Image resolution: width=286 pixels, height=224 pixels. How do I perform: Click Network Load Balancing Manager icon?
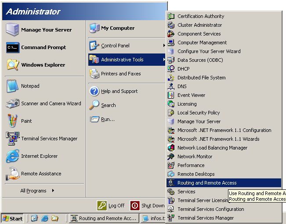[x=171, y=148]
